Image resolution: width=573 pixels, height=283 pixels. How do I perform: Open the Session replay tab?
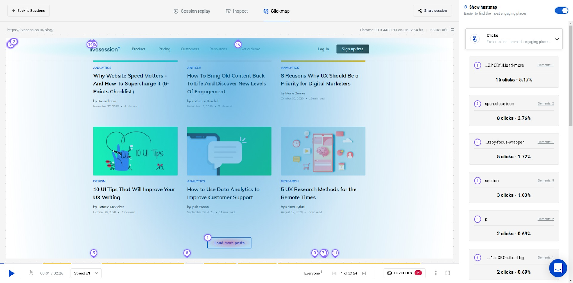coord(192,11)
